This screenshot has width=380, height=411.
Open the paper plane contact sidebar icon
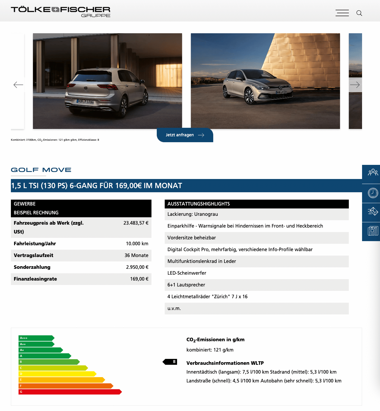(x=373, y=212)
